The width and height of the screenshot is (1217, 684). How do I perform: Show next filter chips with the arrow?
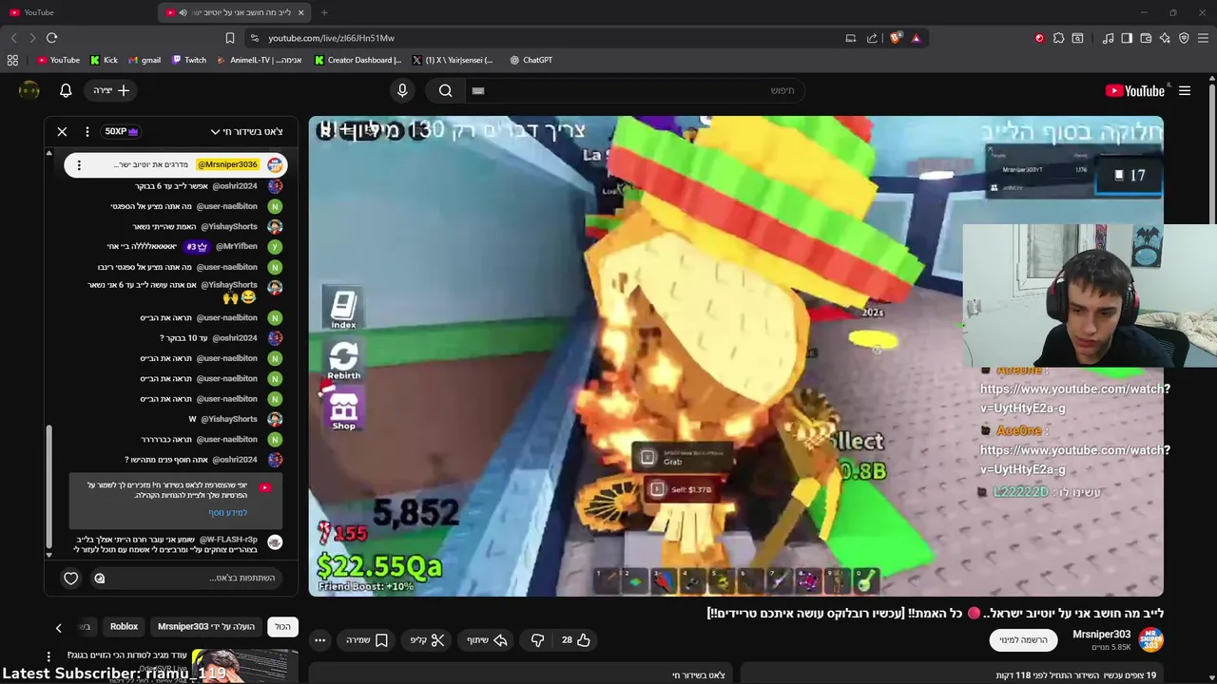pos(58,628)
